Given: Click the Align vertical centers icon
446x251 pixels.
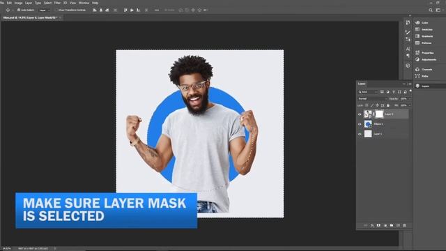Looking at the screenshot, I should point(132,10).
